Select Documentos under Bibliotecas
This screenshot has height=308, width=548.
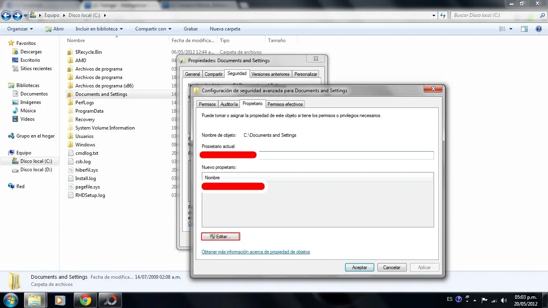tap(34, 94)
